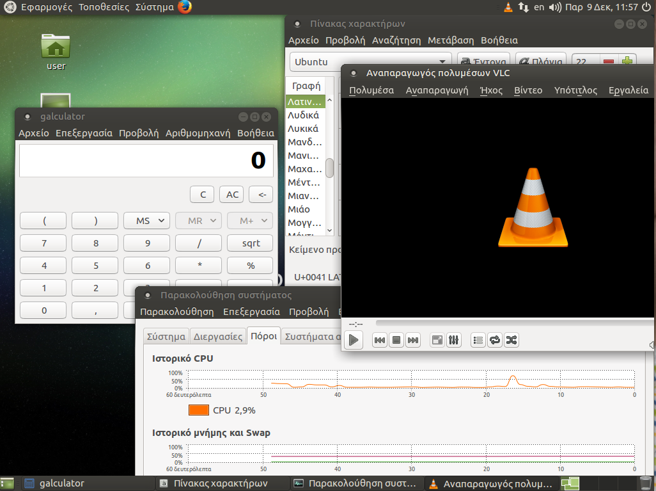
Task: Toggle VLC fullscreen mode button
Action: (x=437, y=341)
